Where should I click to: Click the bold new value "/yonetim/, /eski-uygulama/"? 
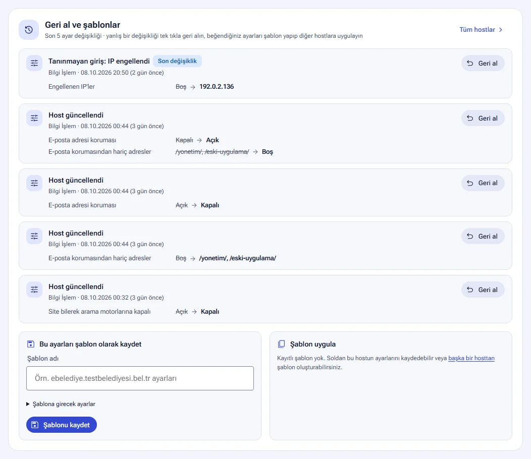[238, 258]
